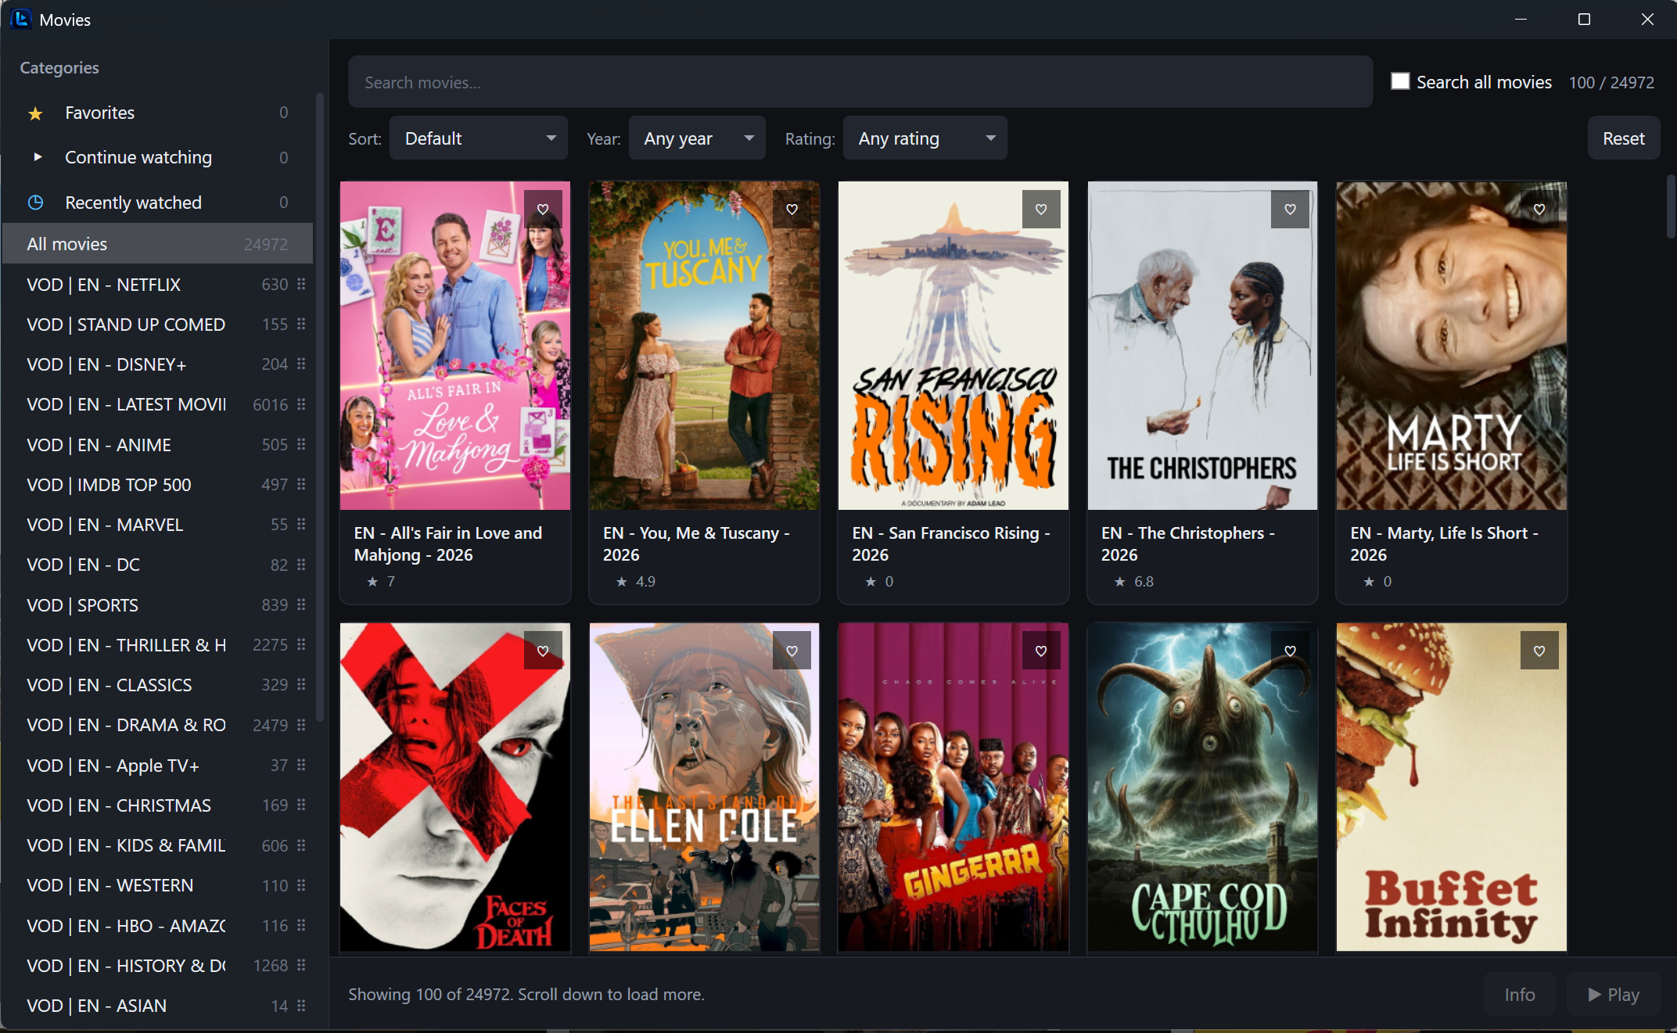Click drag-handle dots on the STAND UP COMED row
Viewport: 1677px width, 1033px height.
(301, 324)
